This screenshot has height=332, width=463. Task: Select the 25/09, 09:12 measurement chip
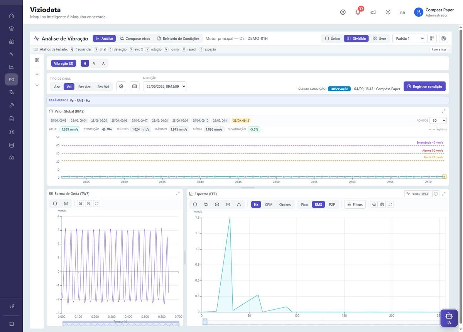241,121
